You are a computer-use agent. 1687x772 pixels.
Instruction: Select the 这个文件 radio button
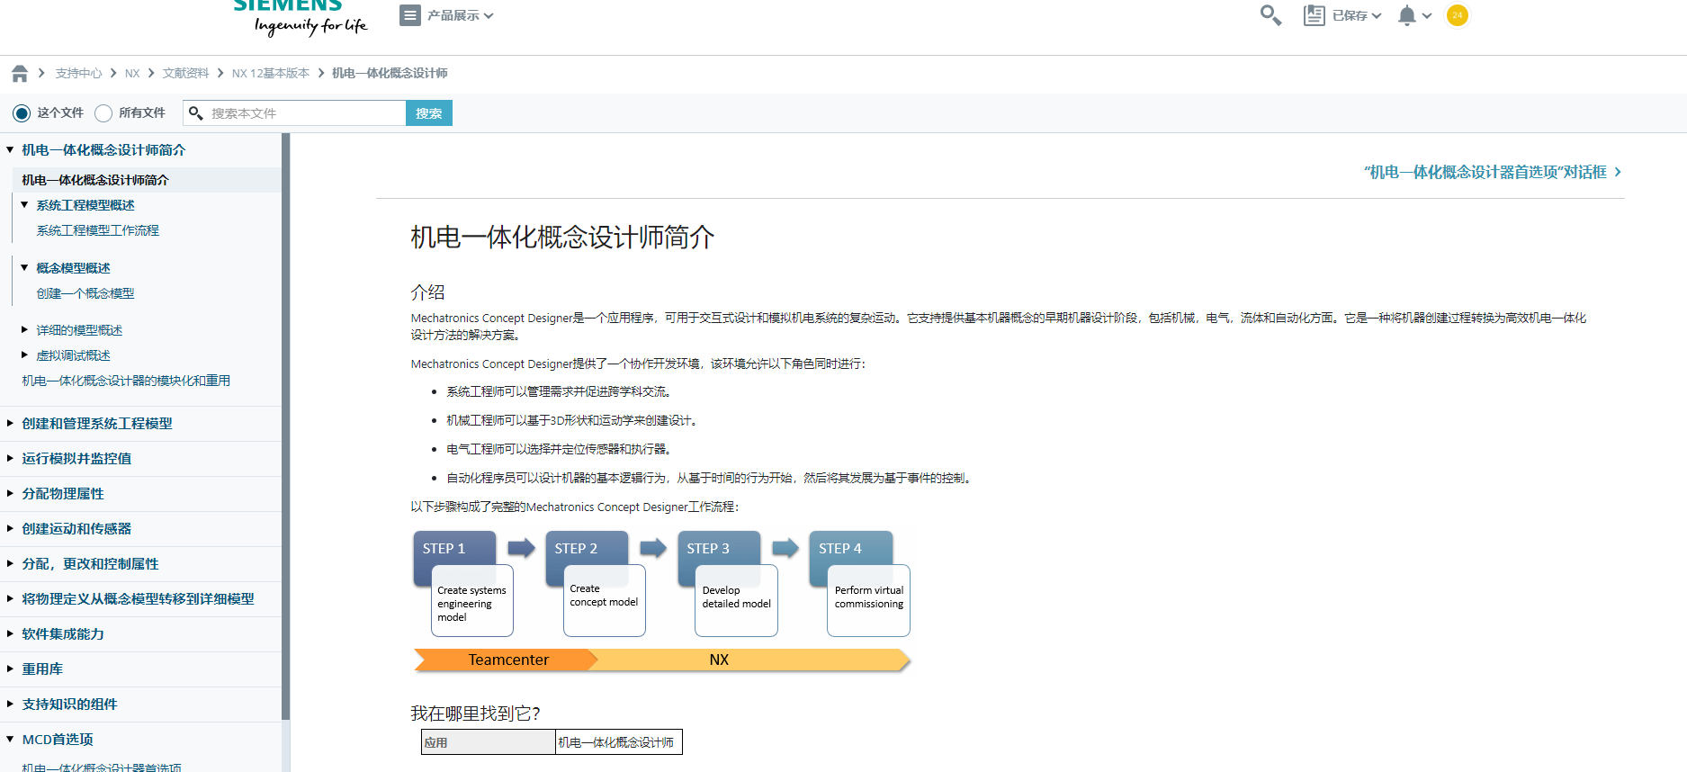[22, 113]
